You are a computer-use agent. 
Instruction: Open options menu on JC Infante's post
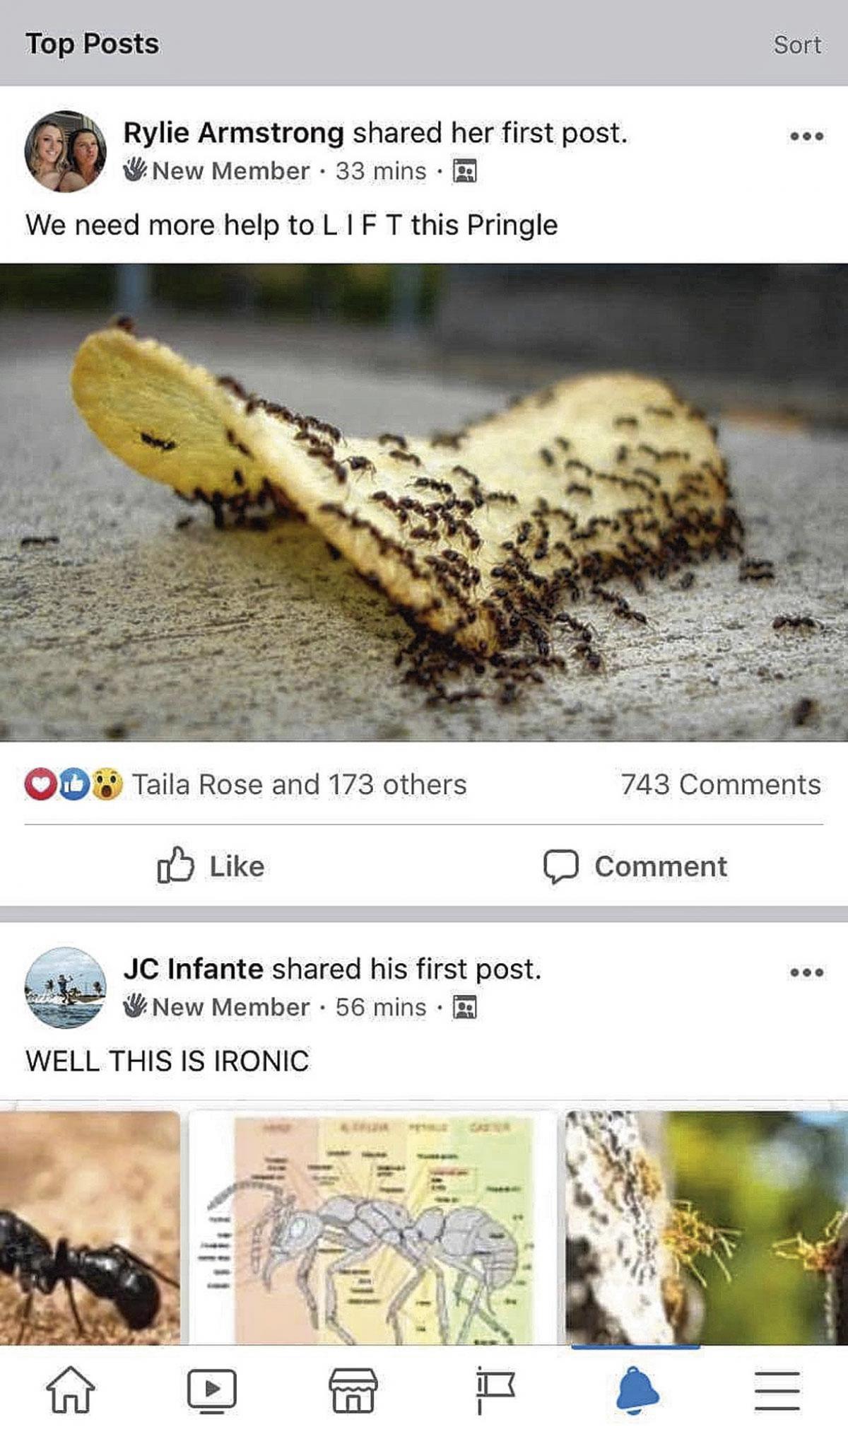pyautogui.click(x=806, y=972)
